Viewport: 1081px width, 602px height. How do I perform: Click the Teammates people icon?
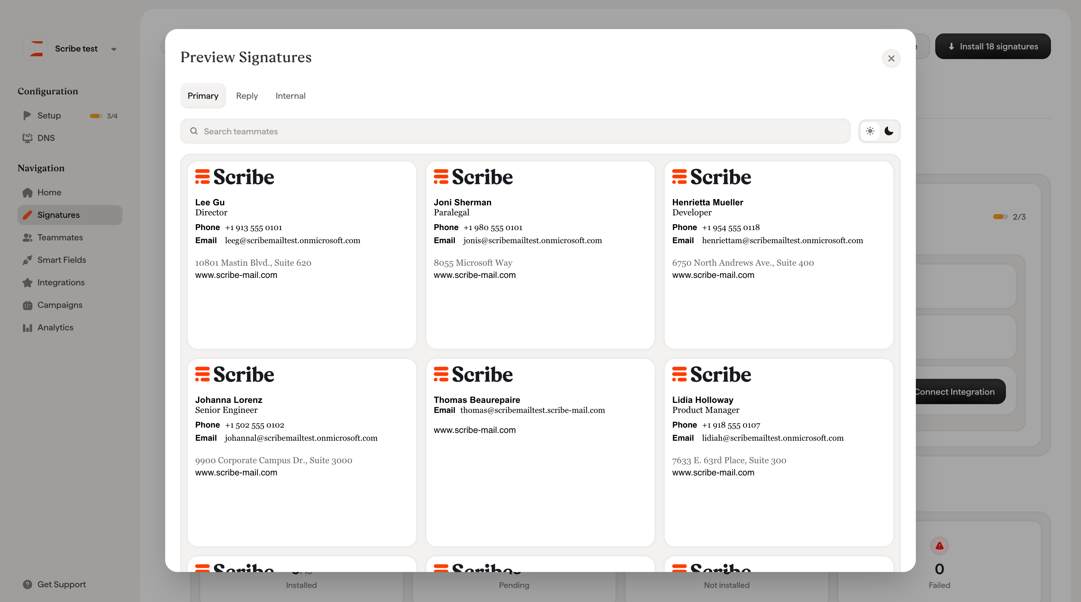[27, 237]
